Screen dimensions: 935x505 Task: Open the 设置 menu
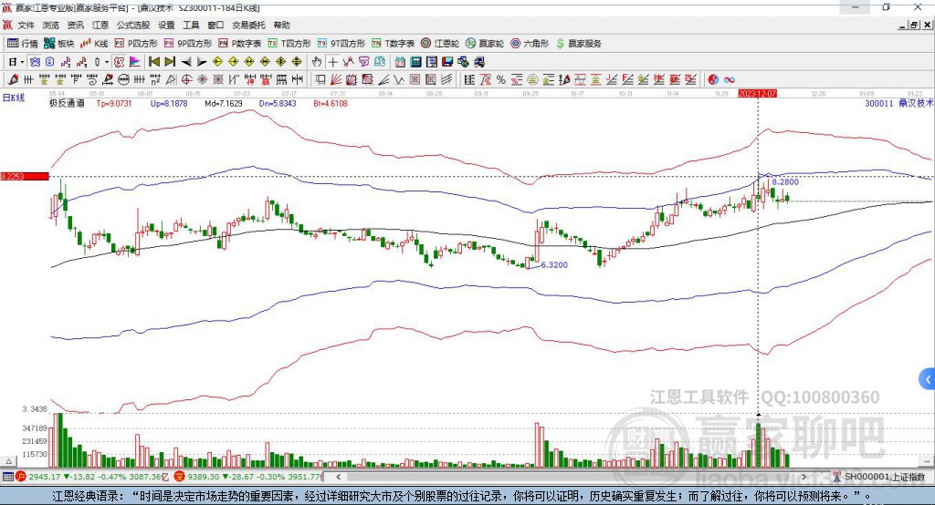pos(166,25)
